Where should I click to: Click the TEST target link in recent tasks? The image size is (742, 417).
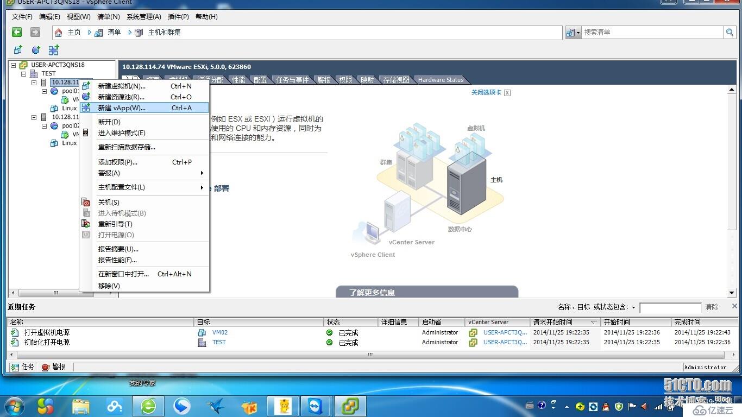point(219,342)
